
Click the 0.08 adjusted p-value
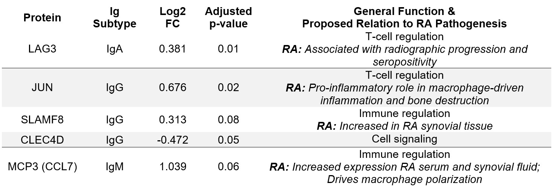click(228, 120)
